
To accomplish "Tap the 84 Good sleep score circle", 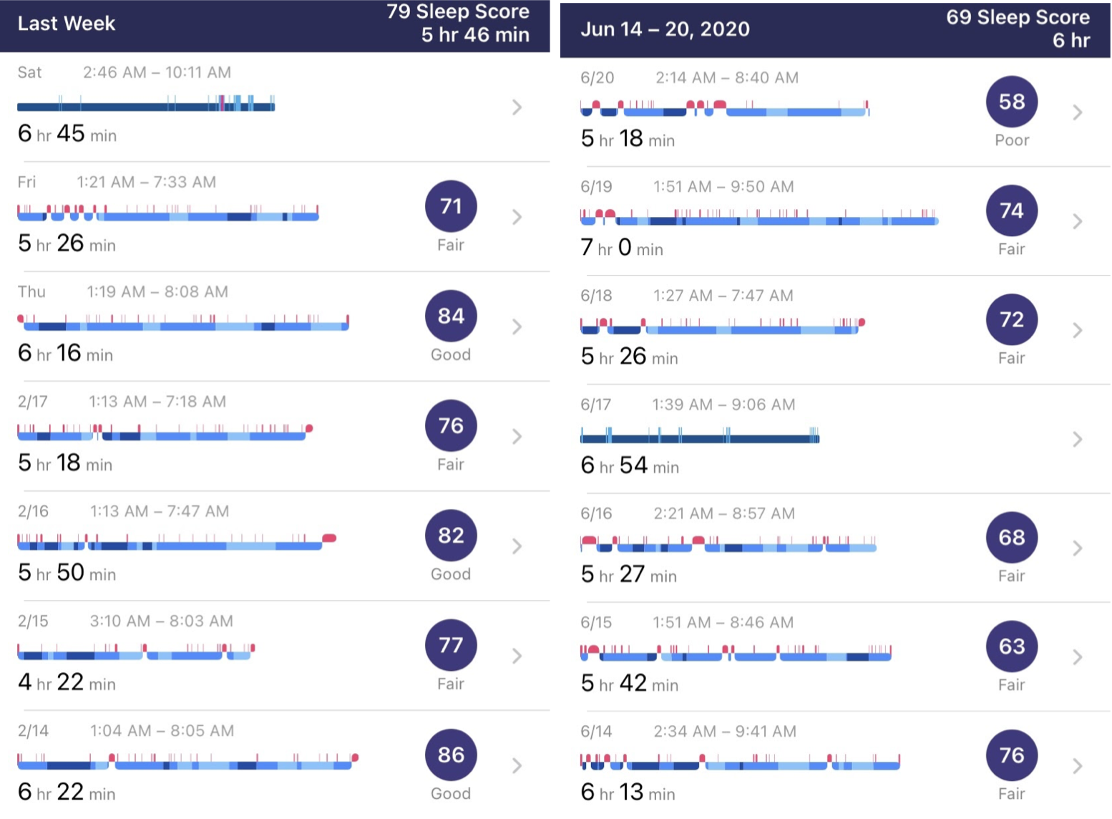I will pos(451,316).
